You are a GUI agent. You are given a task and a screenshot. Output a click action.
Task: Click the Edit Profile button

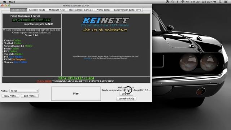(30, 96)
